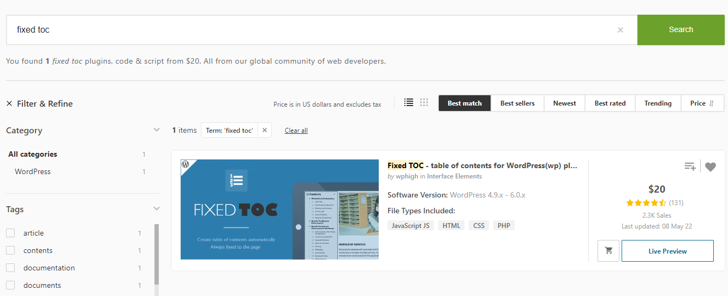Add Fixed TOC to cart
The image size is (728, 296).
(x=608, y=251)
